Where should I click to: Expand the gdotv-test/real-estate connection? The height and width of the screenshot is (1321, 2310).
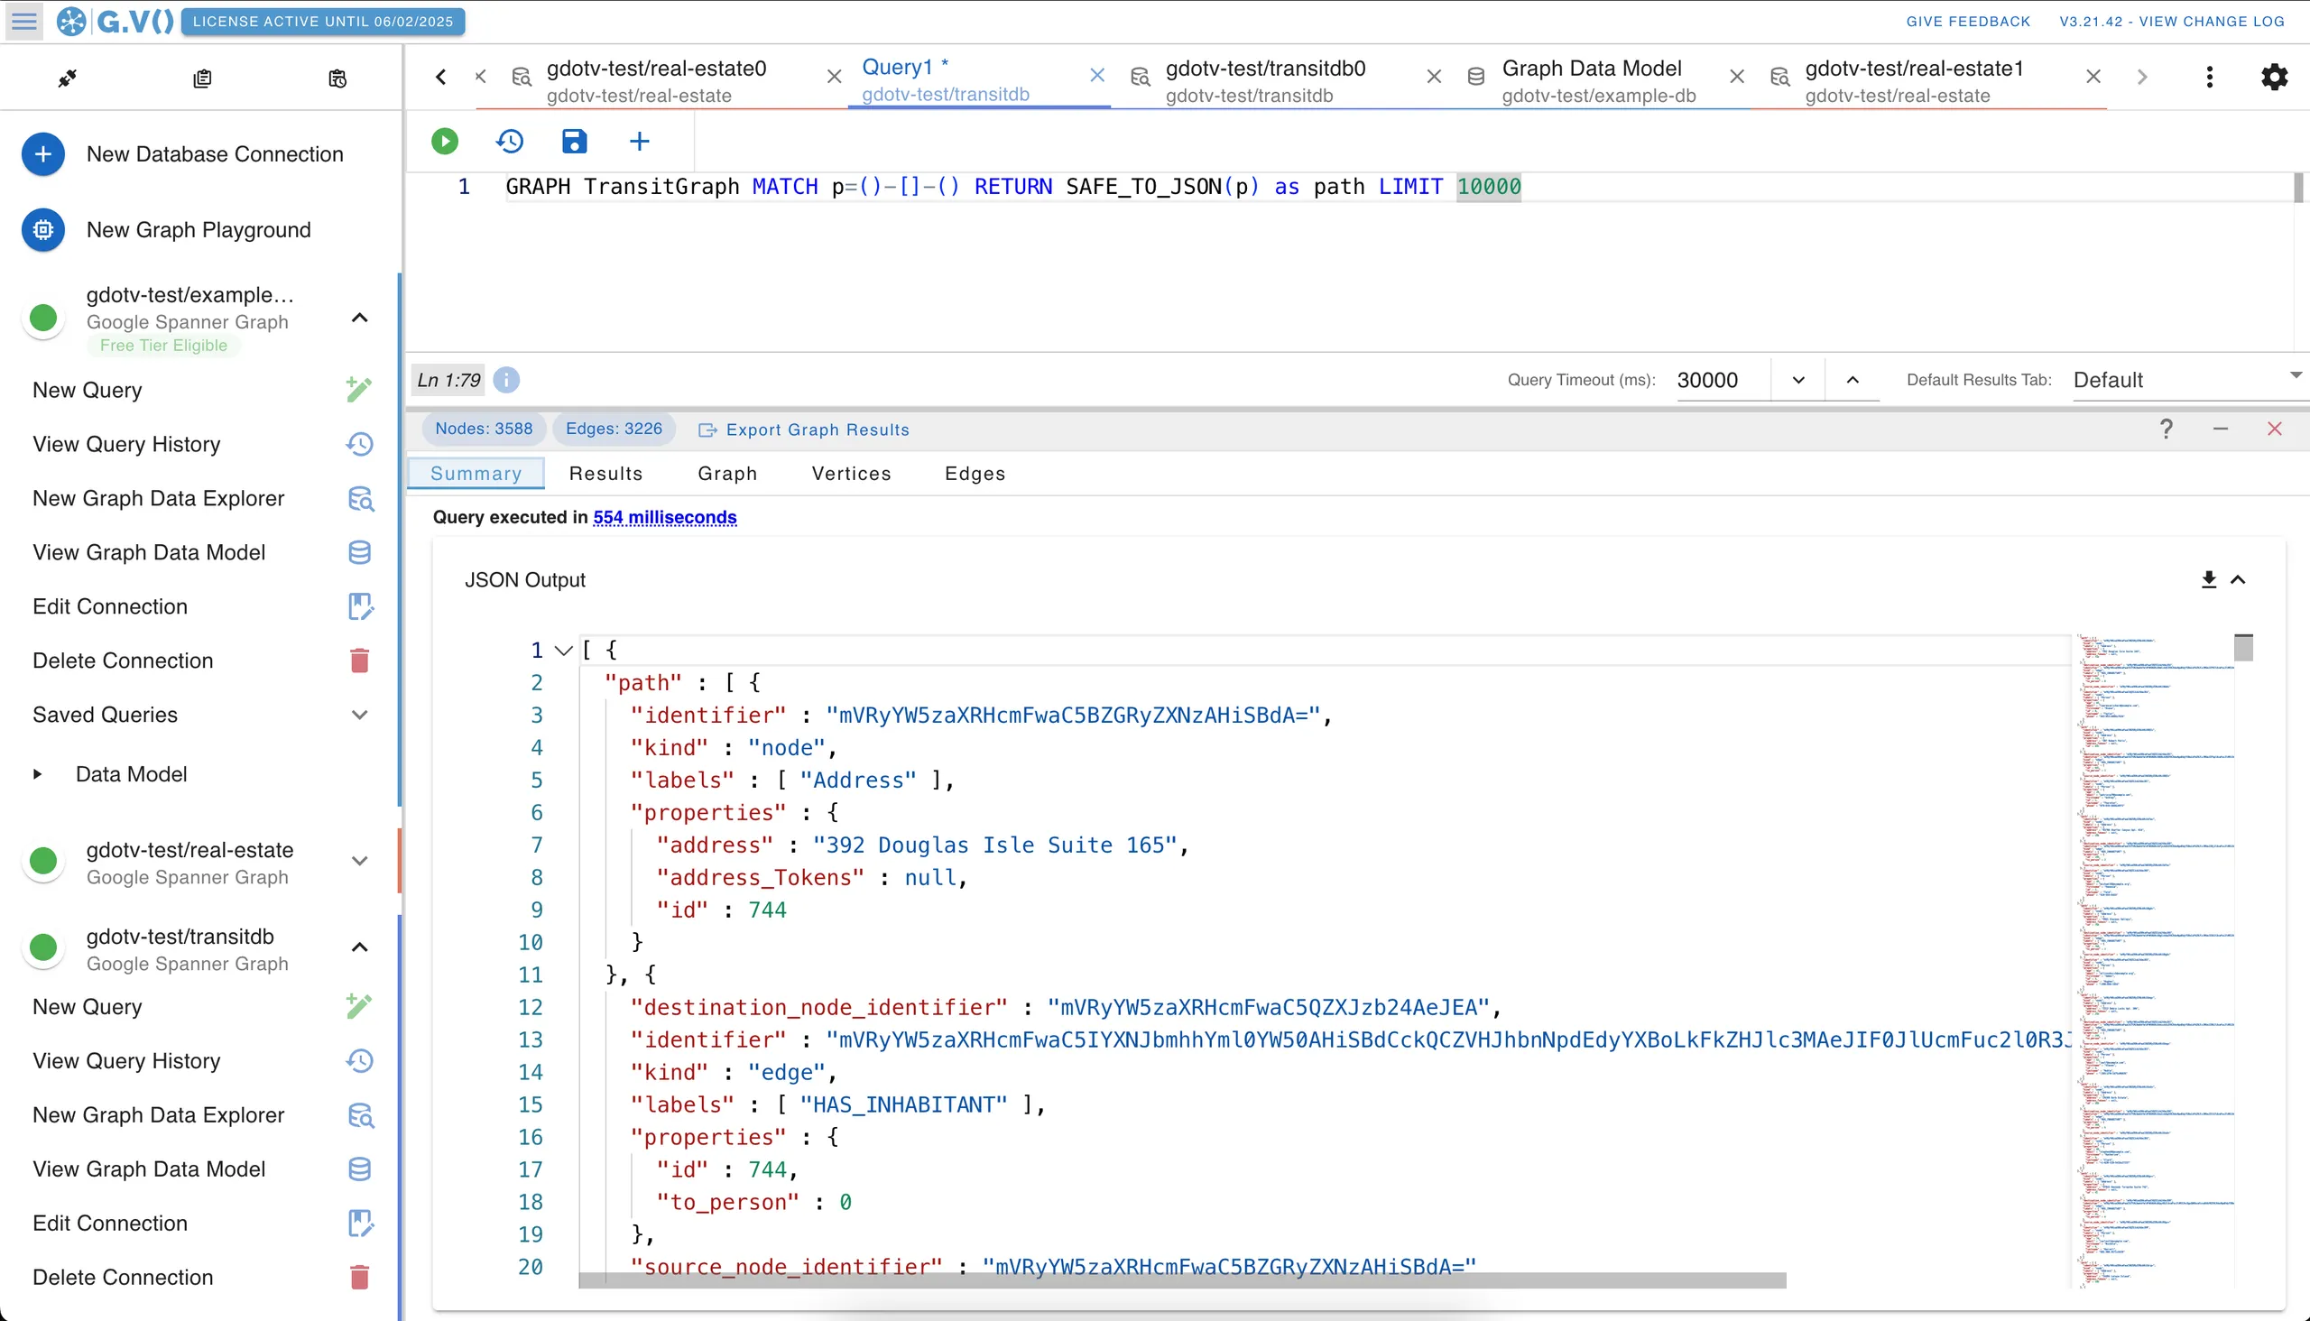click(x=359, y=861)
